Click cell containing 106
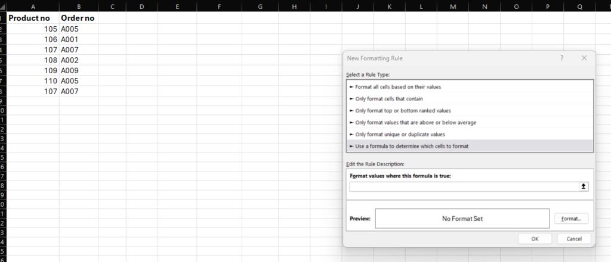This screenshot has width=611, height=262. (x=33, y=39)
